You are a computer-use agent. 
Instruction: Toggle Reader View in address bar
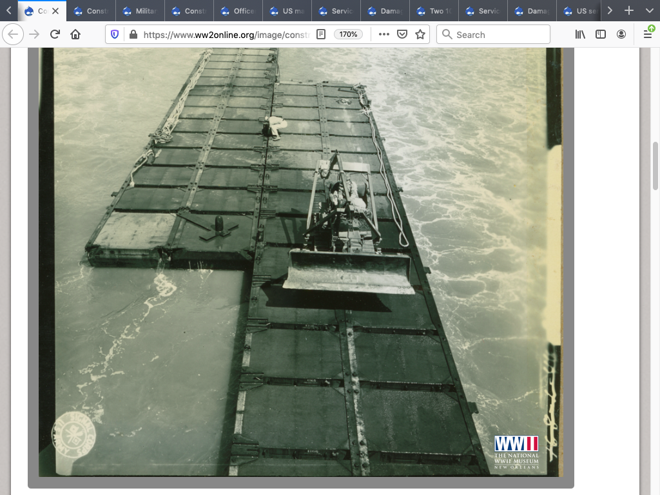(x=321, y=34)
